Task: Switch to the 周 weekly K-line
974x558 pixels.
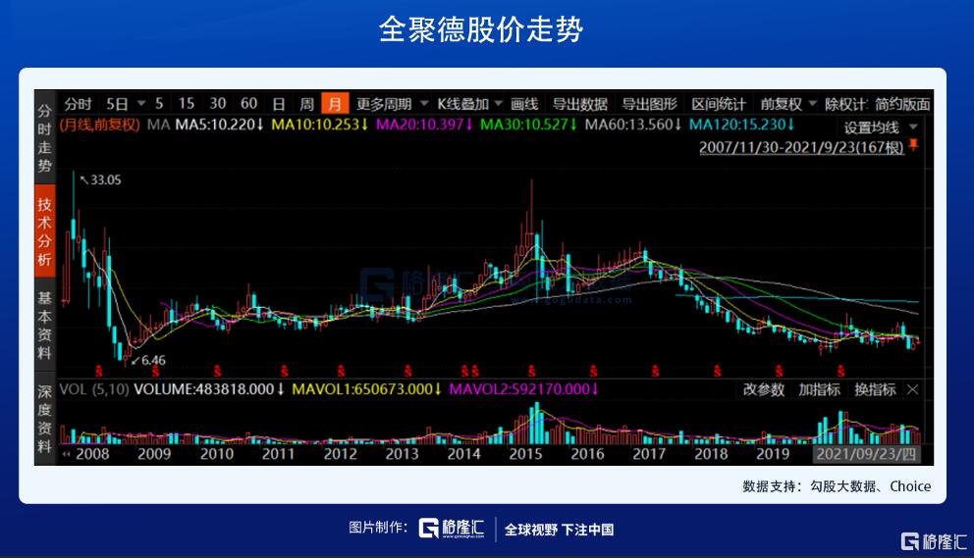Action: pyautogui.click(x=306, y=104)
